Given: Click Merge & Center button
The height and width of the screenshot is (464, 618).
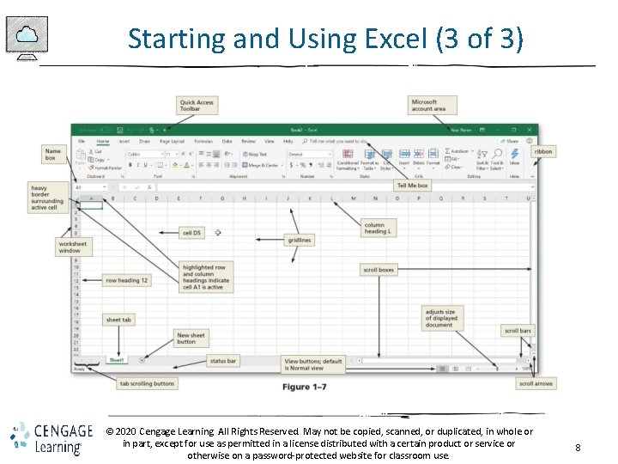Looking at the screenshot, I should point(261,165).
